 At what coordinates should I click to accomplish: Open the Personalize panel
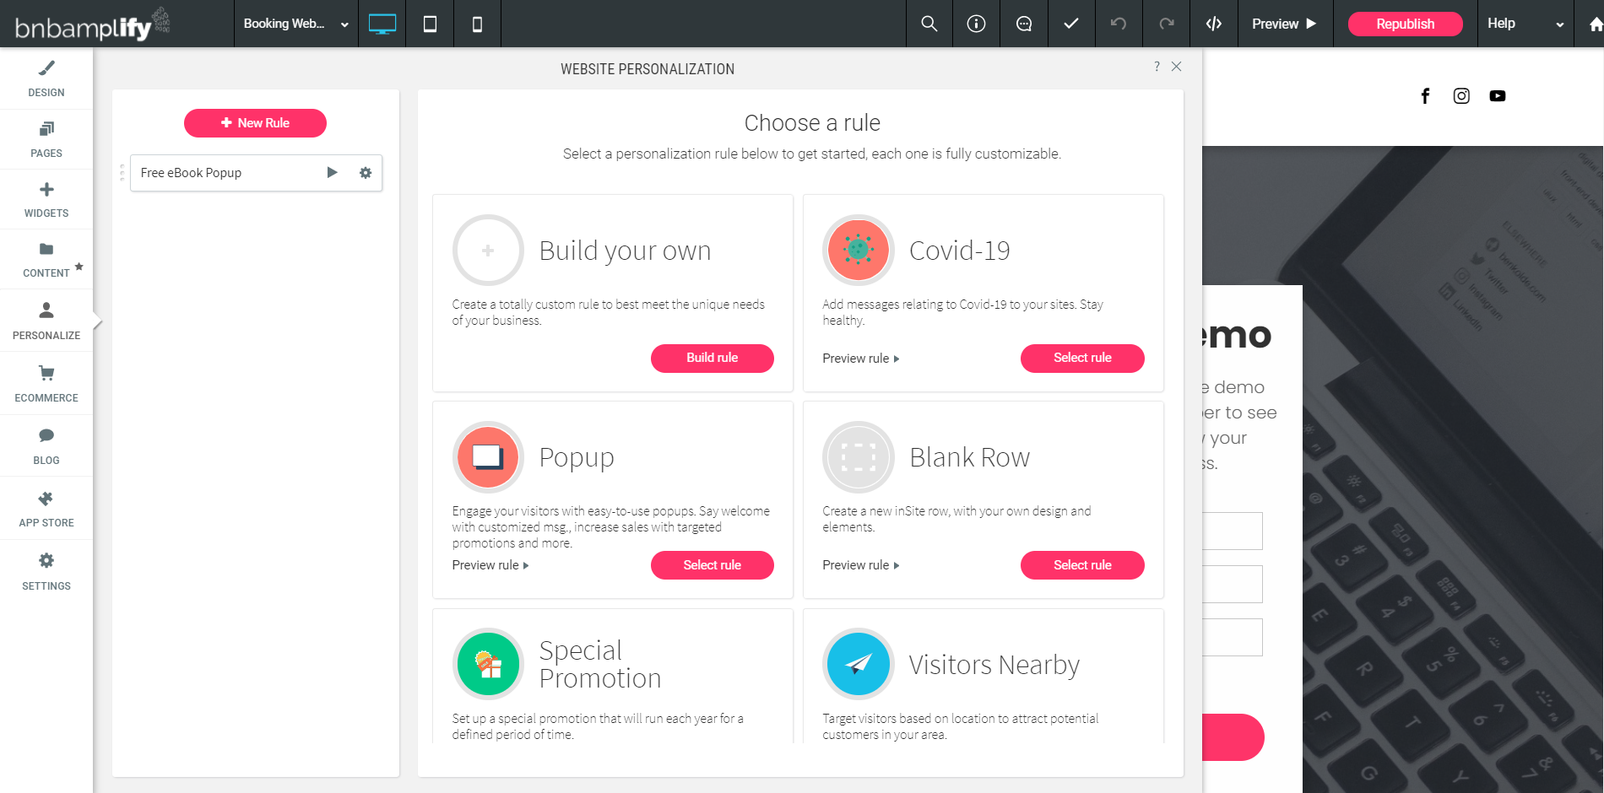click(46, 321)
